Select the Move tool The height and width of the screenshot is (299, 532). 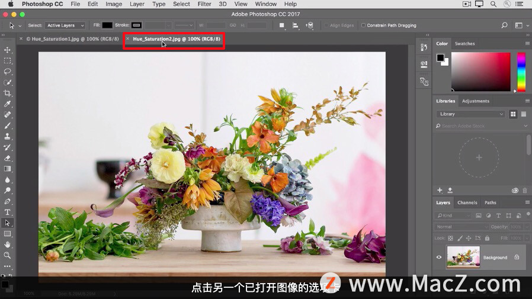(x=7, y=50)
